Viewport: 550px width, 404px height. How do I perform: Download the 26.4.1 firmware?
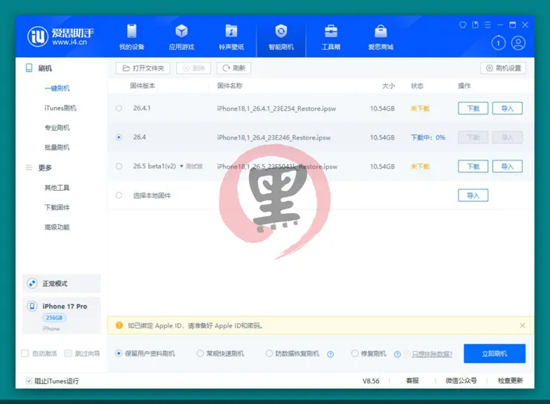473,108
